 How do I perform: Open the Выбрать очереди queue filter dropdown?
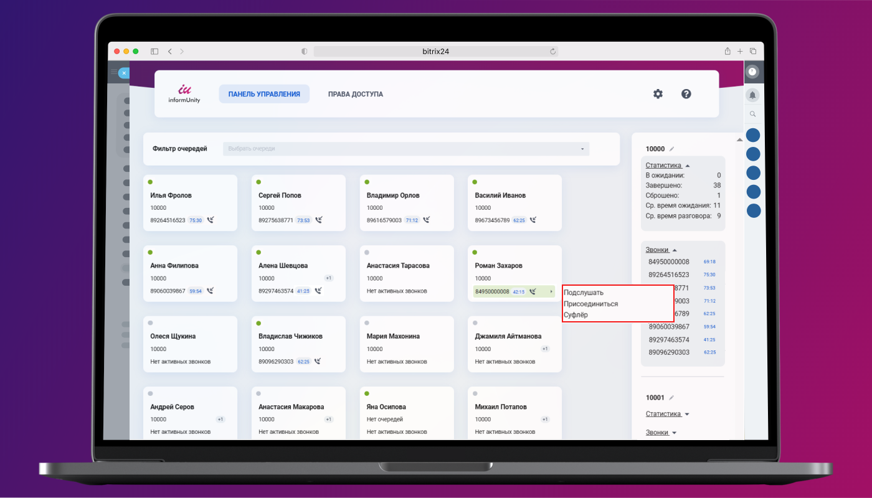pos(406,149)
